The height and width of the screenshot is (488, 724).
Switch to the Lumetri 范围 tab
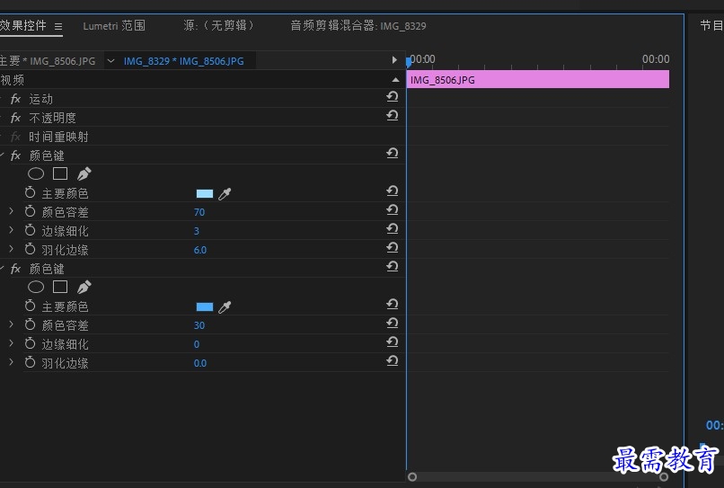(114, 25)
